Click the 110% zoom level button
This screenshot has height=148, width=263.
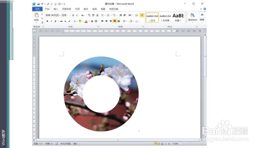175,144
